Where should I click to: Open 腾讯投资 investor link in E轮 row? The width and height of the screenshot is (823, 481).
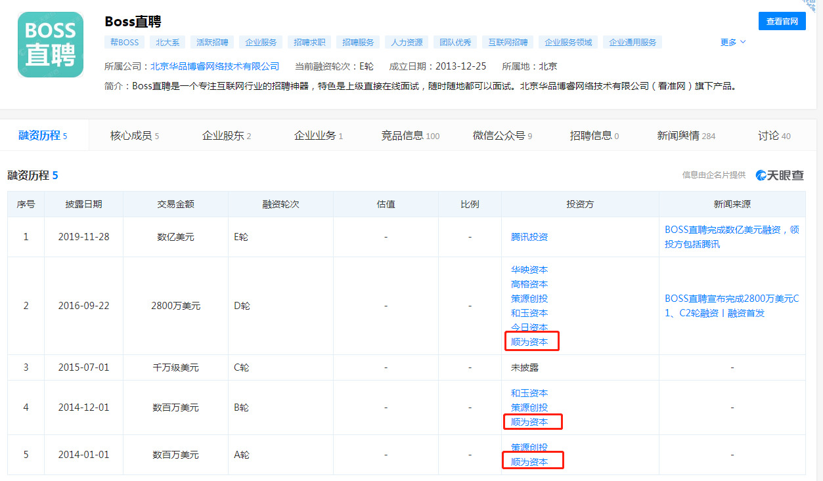point(529,237)
